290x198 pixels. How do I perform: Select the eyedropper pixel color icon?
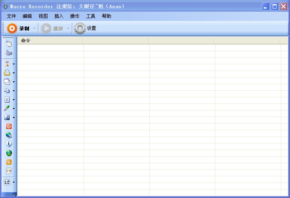pyautogui.click(x=7, y=108)
